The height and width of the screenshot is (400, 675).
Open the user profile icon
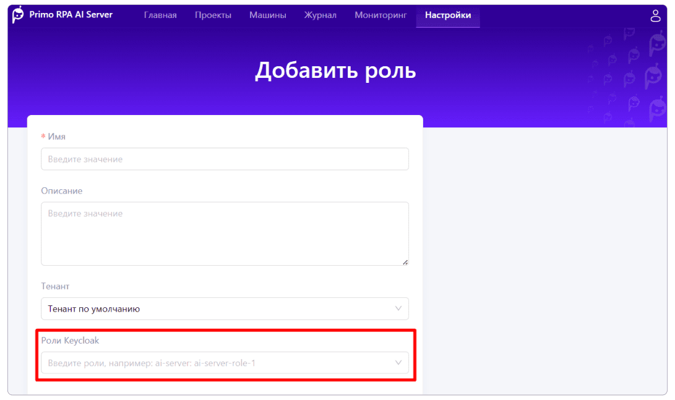point(656,16)
